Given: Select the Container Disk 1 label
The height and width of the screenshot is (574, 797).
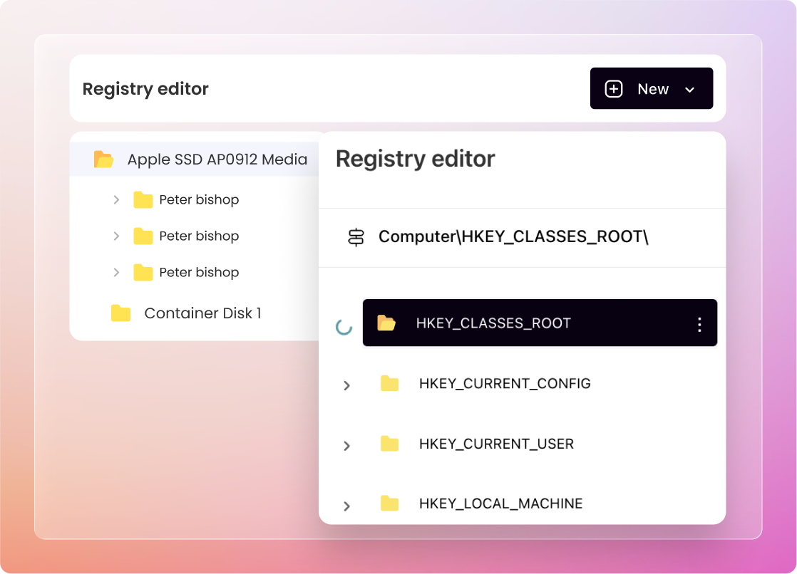Looking at the screenshot, I should (x=202, y=313).
